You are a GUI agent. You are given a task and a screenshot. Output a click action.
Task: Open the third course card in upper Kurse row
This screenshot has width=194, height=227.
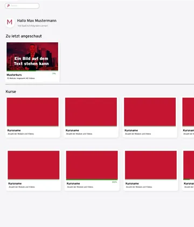tap(150, 117)
